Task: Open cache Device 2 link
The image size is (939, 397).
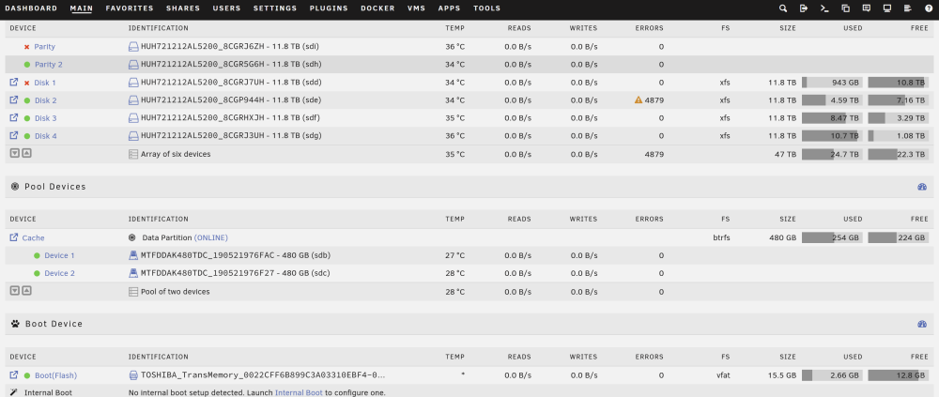Action: click(59, 274)
